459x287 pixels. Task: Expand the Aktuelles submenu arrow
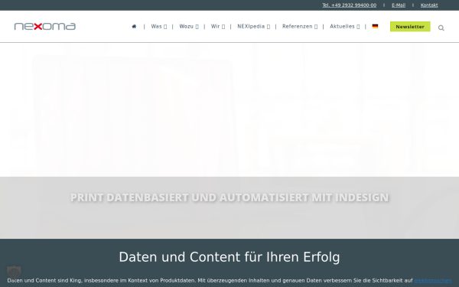pos(358,27)
